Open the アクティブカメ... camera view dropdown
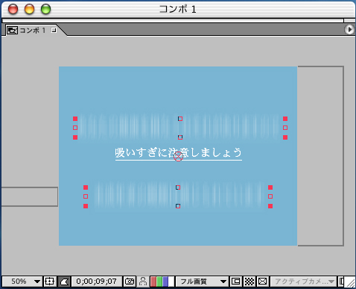Viewport: 356px width, 289px height. 303,282
